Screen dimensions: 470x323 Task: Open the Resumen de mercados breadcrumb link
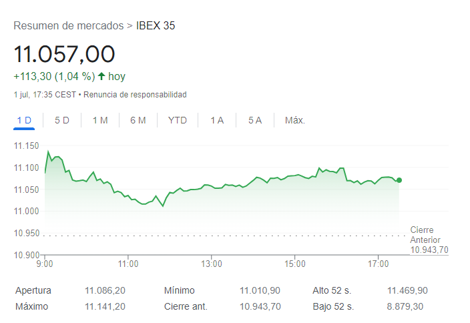[68, 26]
